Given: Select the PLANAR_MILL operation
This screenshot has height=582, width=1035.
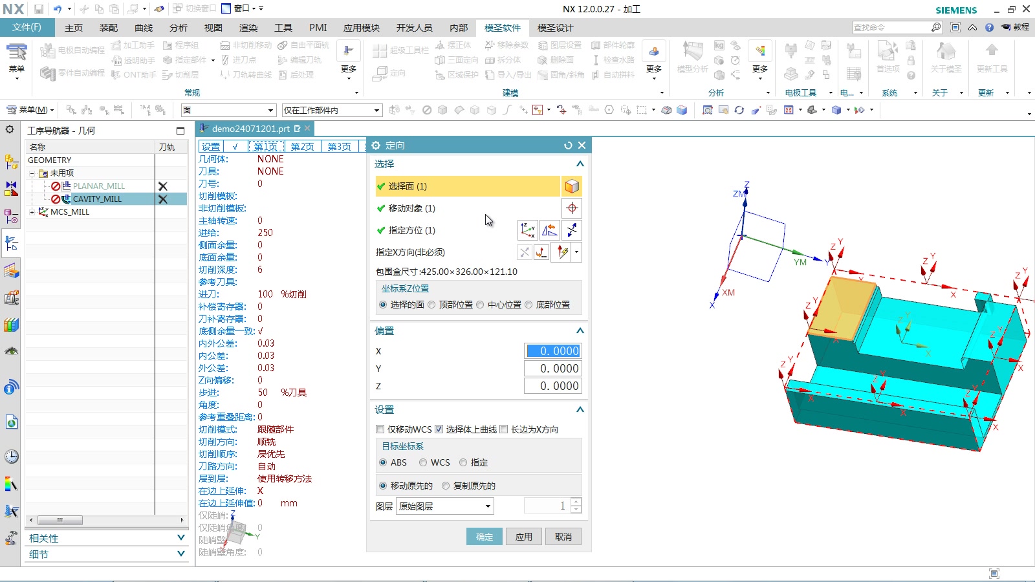Looking at the screenshot, I should [98, 186].
